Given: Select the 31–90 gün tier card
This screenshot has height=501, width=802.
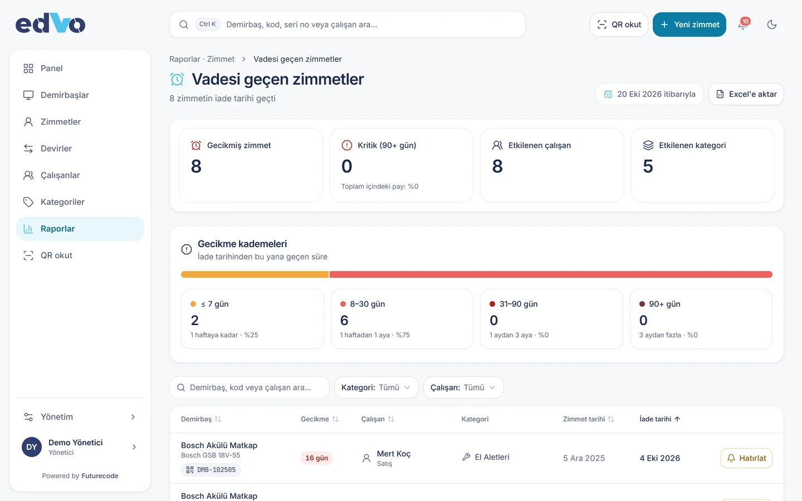Looking at the screenshot, I should (551, 319).
